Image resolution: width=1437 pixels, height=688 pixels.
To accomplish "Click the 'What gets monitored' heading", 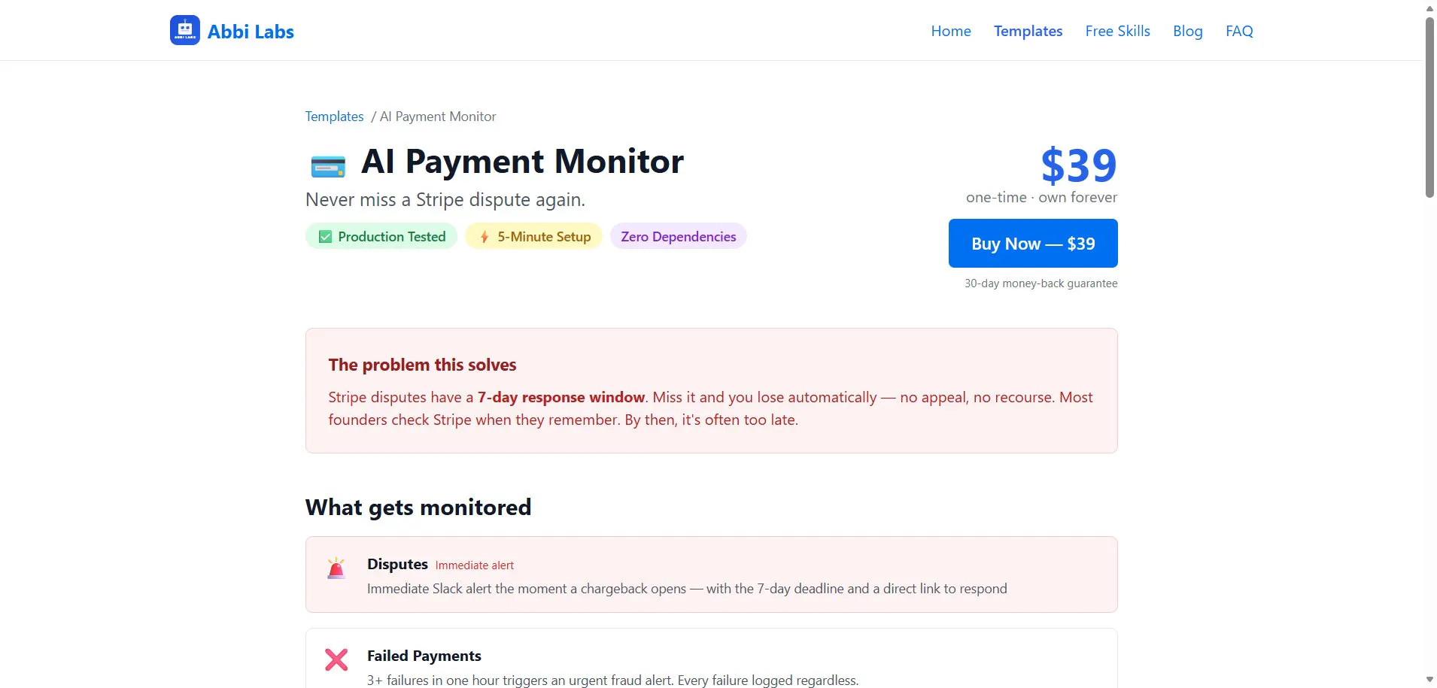I will tap(418, 508).
